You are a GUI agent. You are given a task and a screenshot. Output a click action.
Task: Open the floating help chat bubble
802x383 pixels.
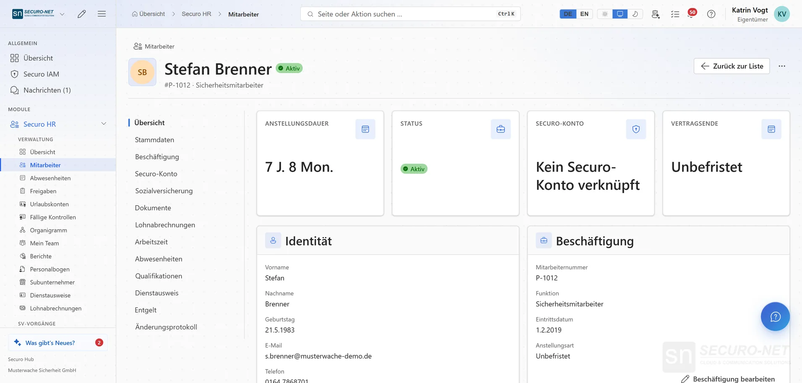pyautogui.click(x=775, y=316)
